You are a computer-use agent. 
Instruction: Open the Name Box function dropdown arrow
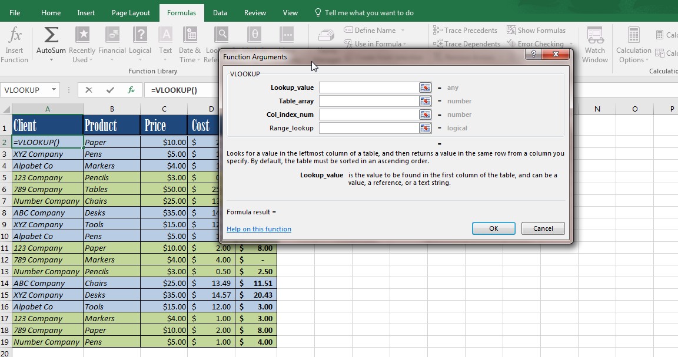54,90
